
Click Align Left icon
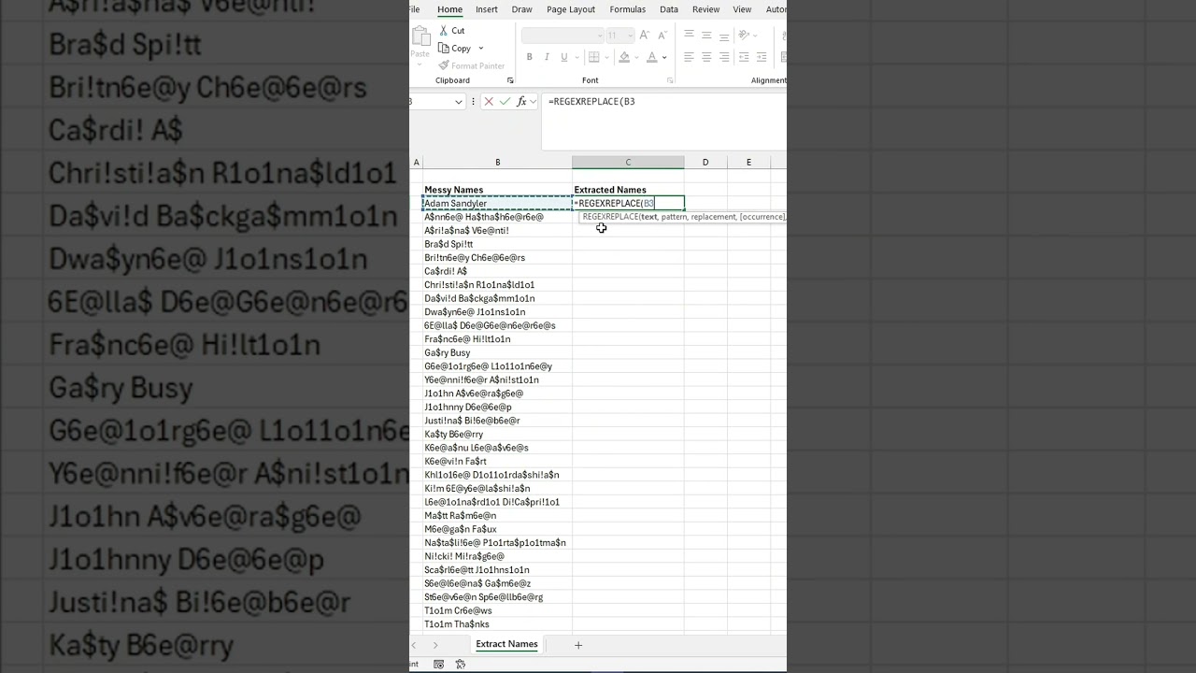tap(689, 57)
